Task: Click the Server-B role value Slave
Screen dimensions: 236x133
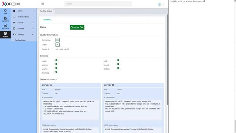Action: (x=119, y=89)
